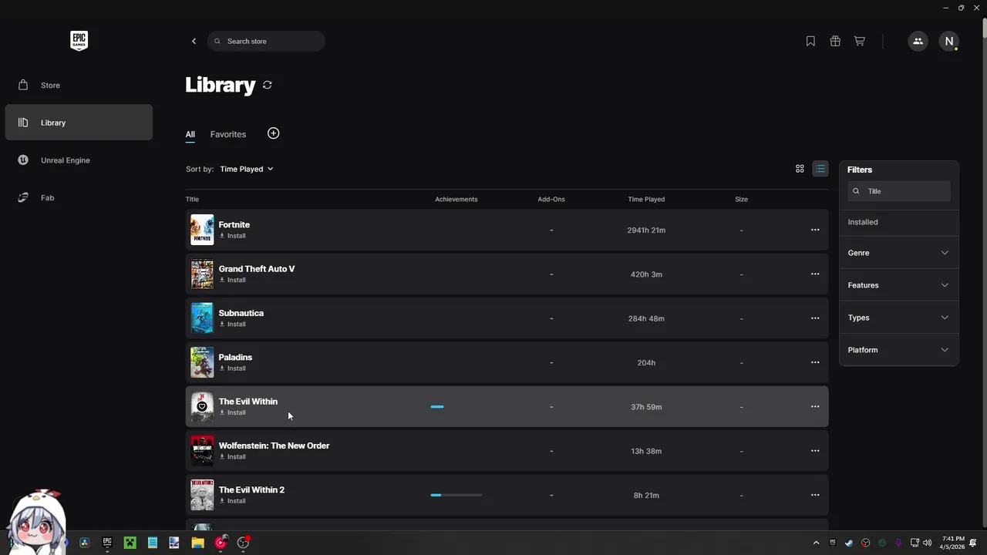
Task: Install Subnautica
Action: (x=233, y=324)
